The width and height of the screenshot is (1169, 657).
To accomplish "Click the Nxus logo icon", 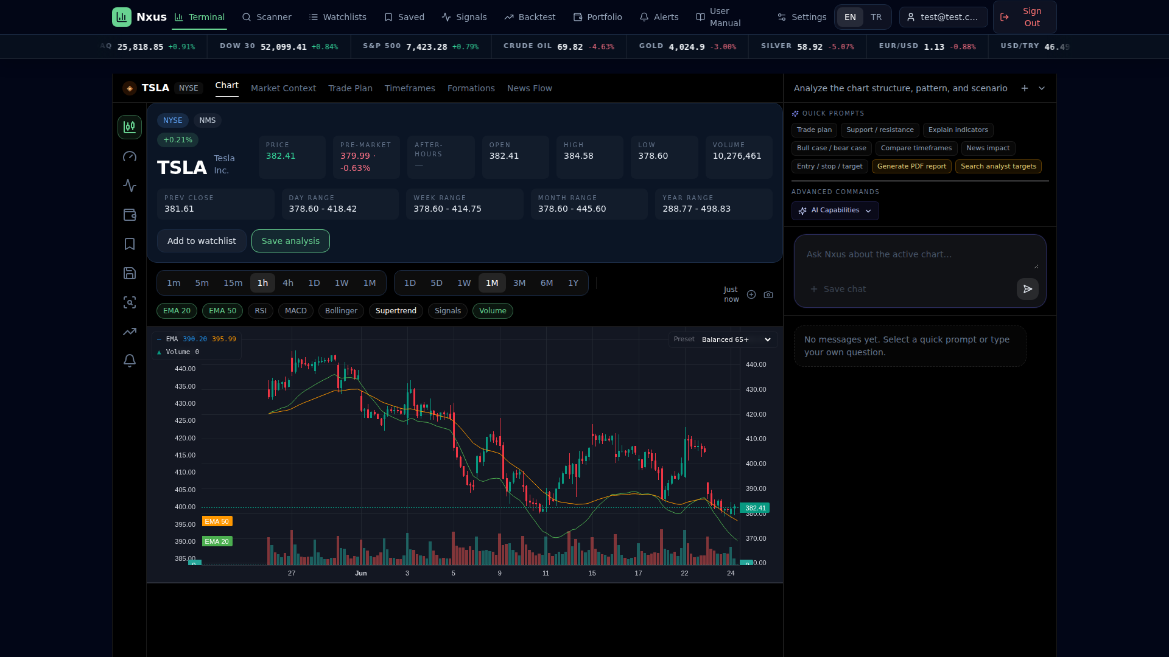I will (122, 17).
